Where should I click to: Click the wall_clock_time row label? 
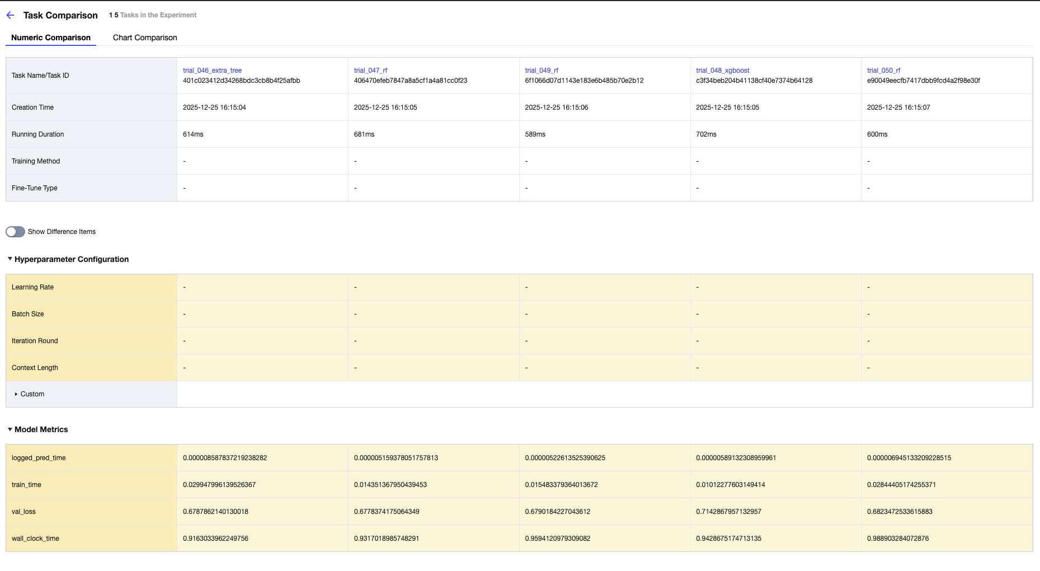[35, 539]
